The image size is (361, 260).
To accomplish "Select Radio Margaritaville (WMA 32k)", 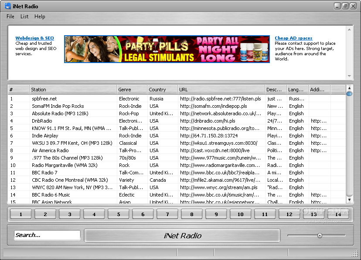I will pyautogui.click(x=177, y=165).
